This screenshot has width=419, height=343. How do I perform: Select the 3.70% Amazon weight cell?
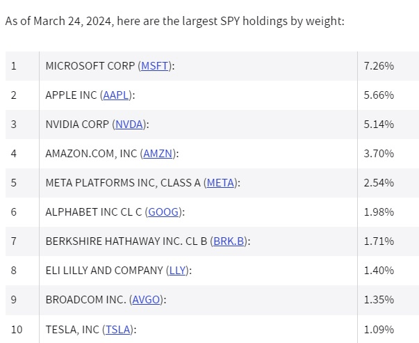tap(379, 153)
